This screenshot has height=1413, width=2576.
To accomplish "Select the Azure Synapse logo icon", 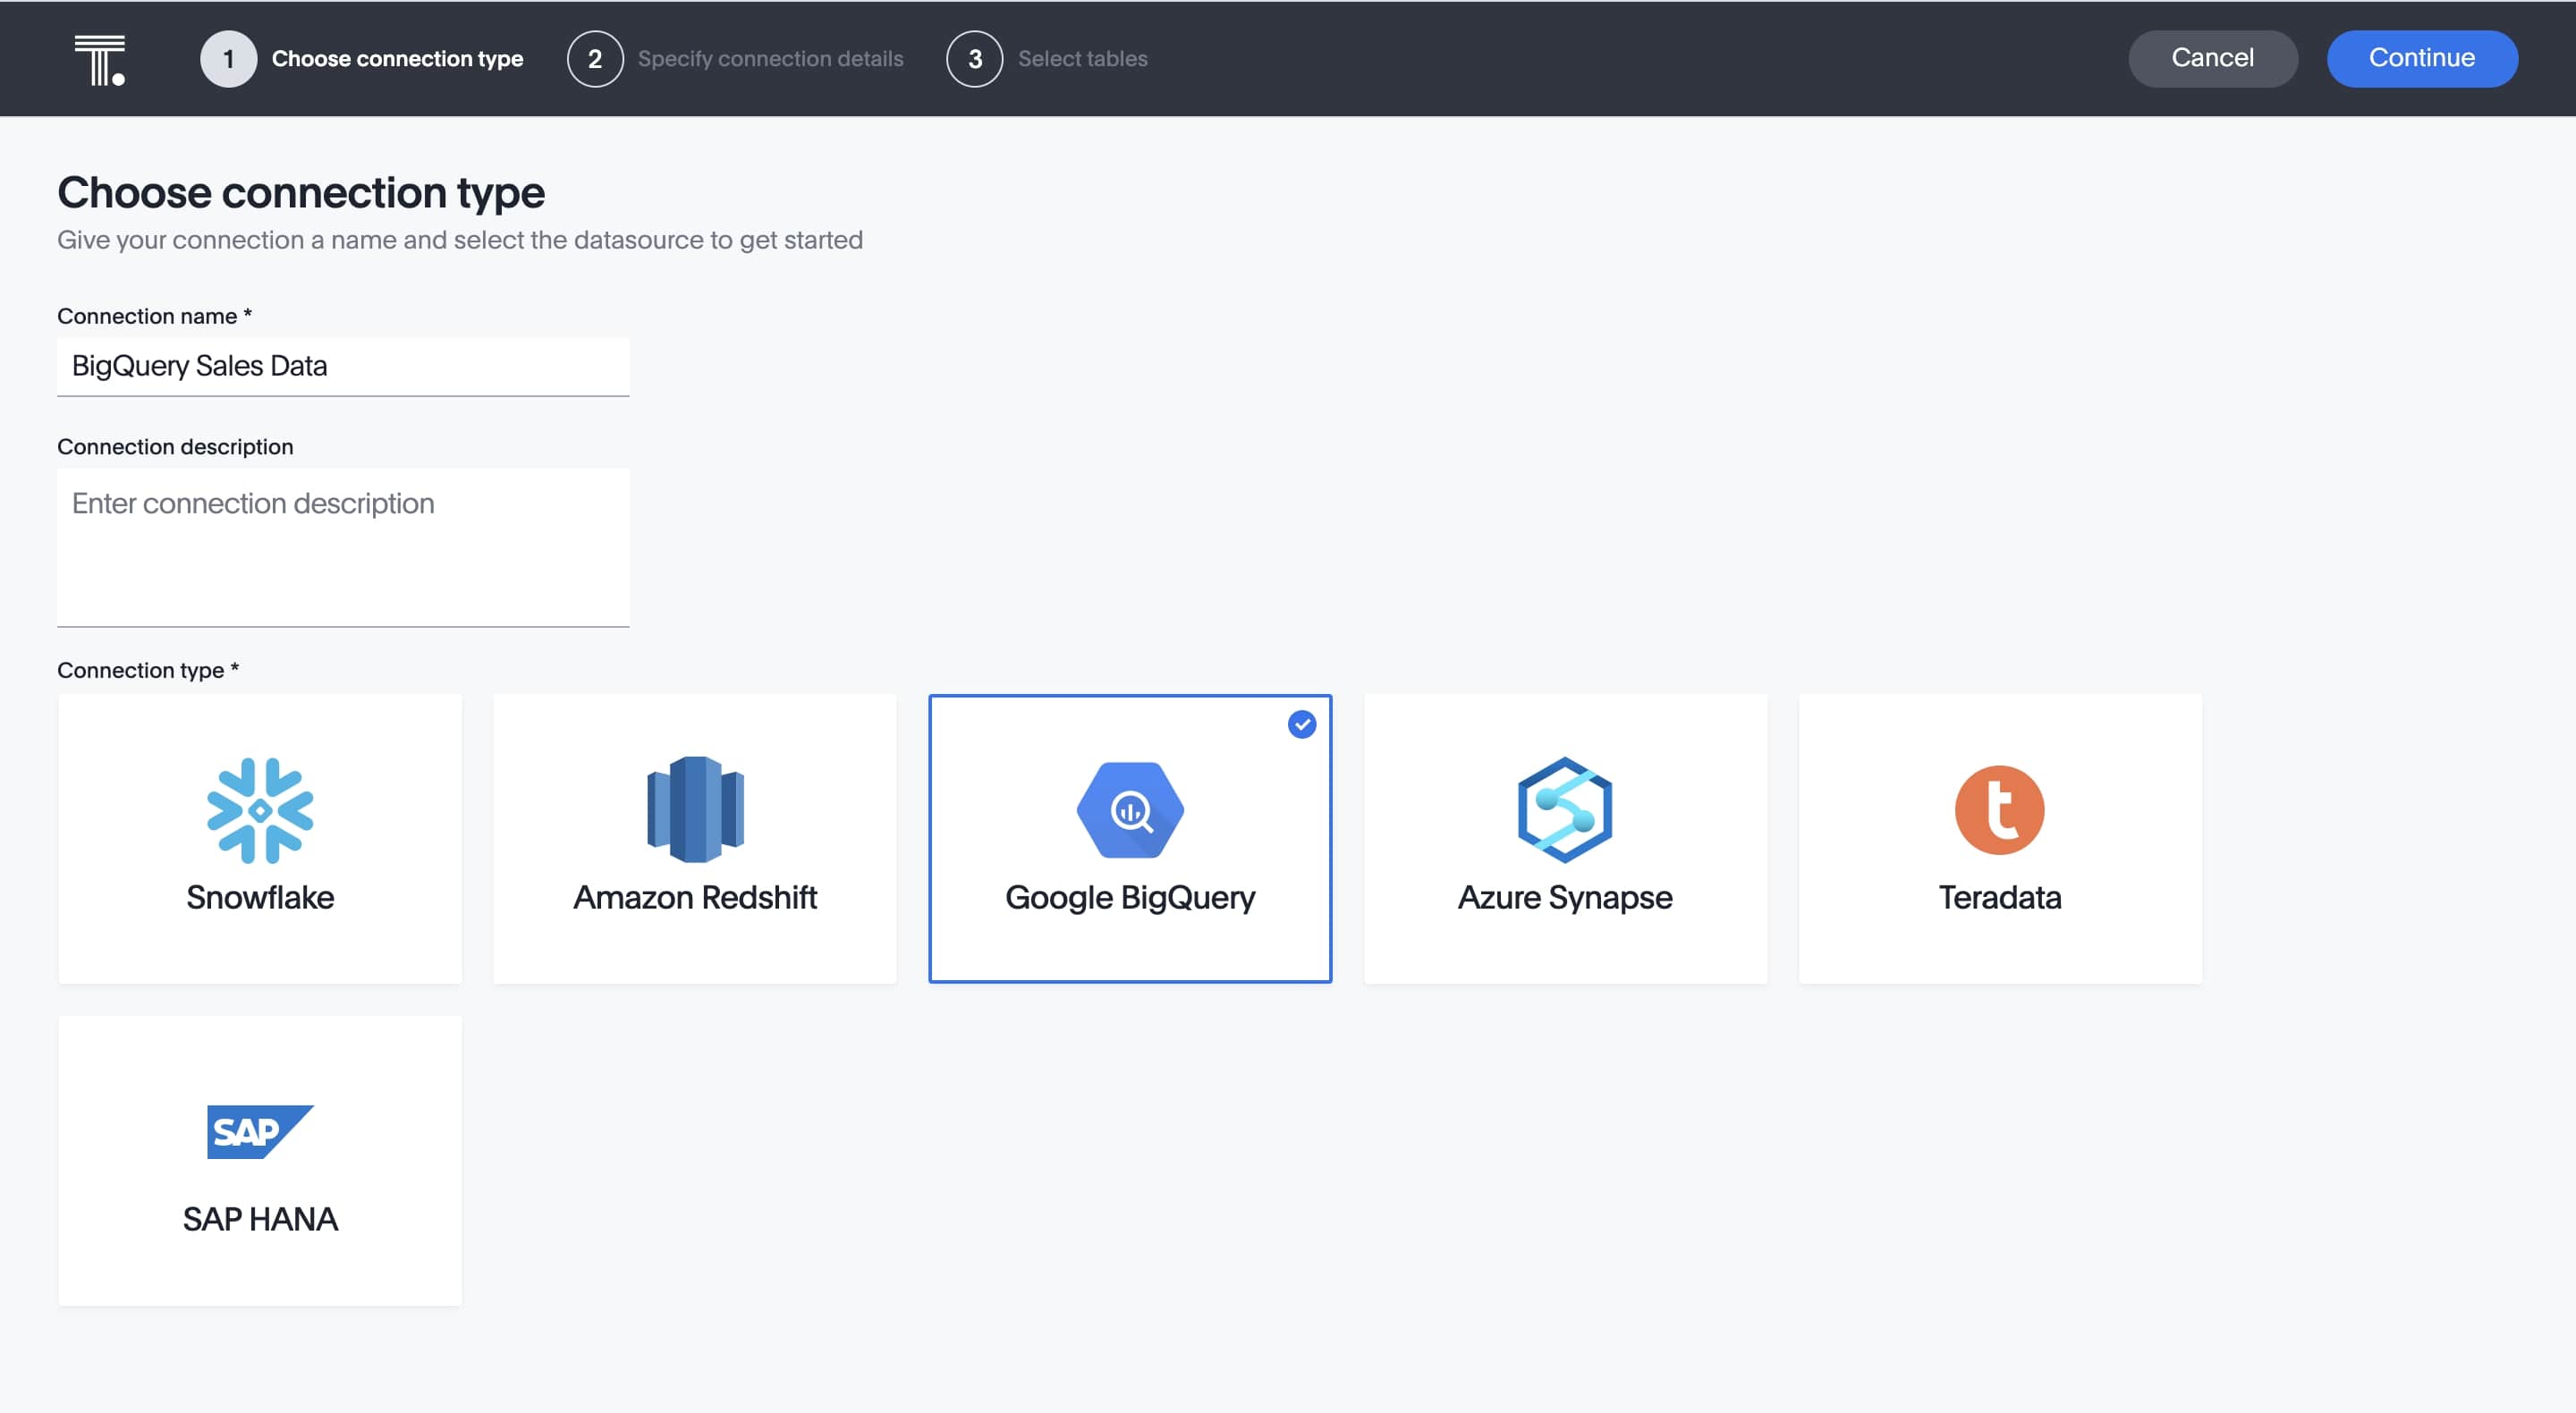I will pyautogui.click(x=1565, y=810).
